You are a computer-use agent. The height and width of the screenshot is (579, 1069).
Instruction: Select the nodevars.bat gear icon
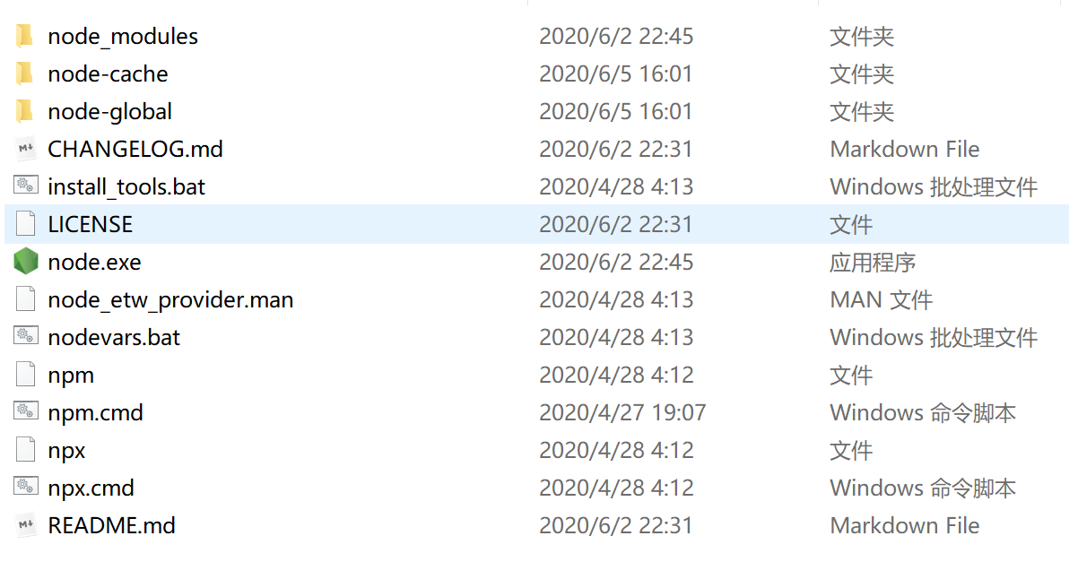pyautogui.click(x=26, y=336)
